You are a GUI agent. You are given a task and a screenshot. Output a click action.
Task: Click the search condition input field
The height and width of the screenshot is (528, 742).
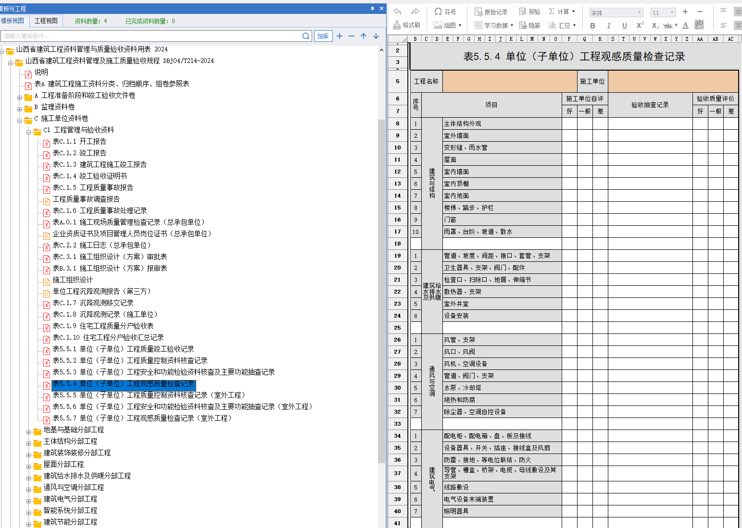point(151,36)
